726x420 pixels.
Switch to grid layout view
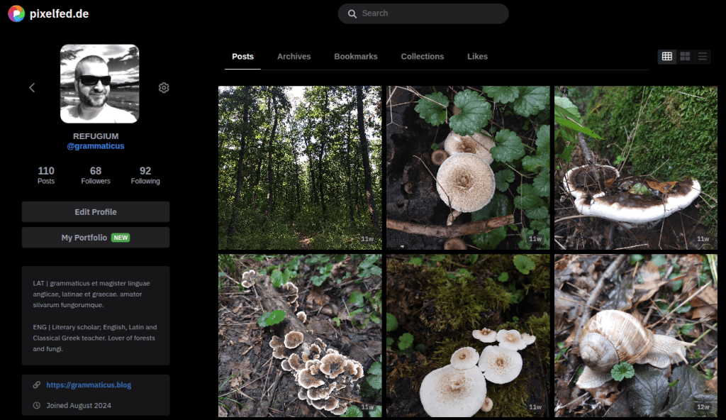click(666, 57)
